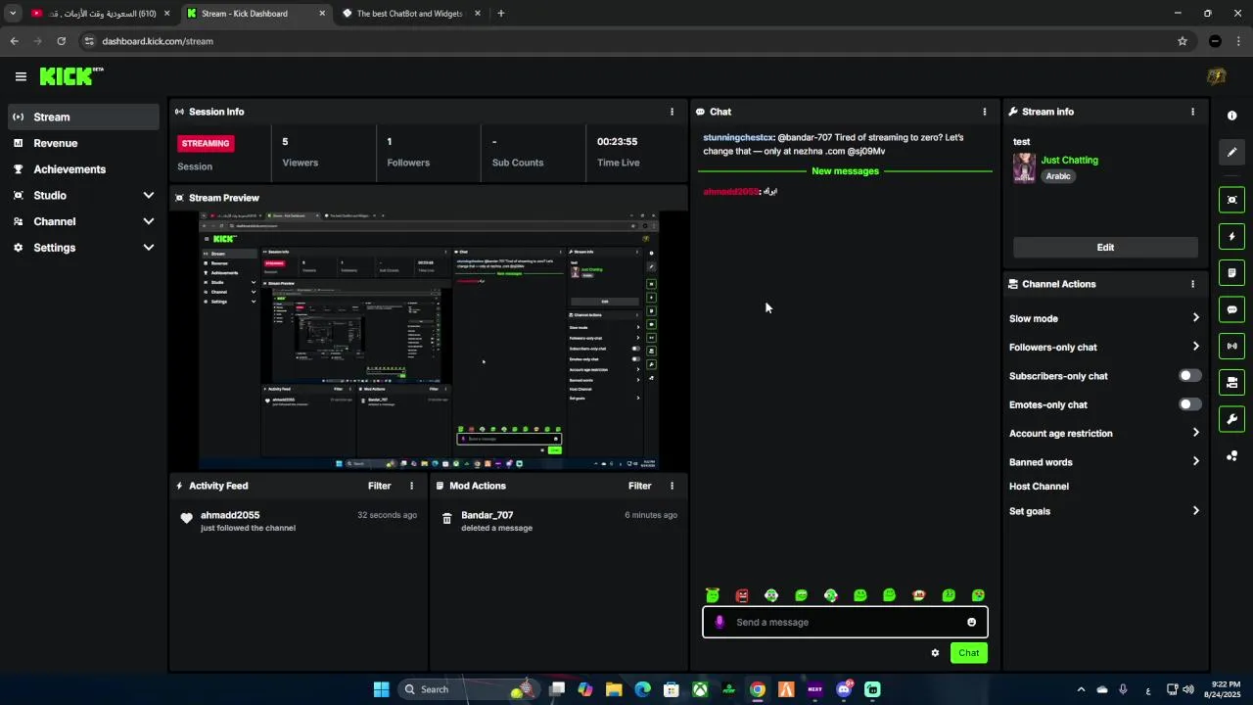Click stunningchestcx username in chat

pyautogui.click(x=738, y=138)
